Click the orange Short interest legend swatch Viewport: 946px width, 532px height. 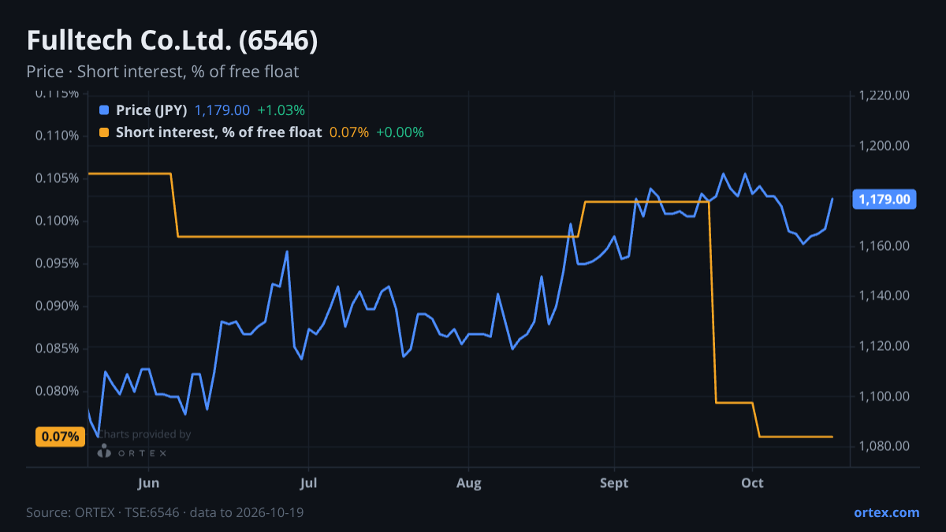pyautogui.click(x=104, y=132)
